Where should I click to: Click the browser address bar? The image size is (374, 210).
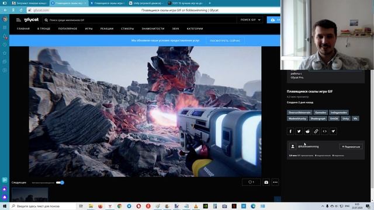(154, 10)
